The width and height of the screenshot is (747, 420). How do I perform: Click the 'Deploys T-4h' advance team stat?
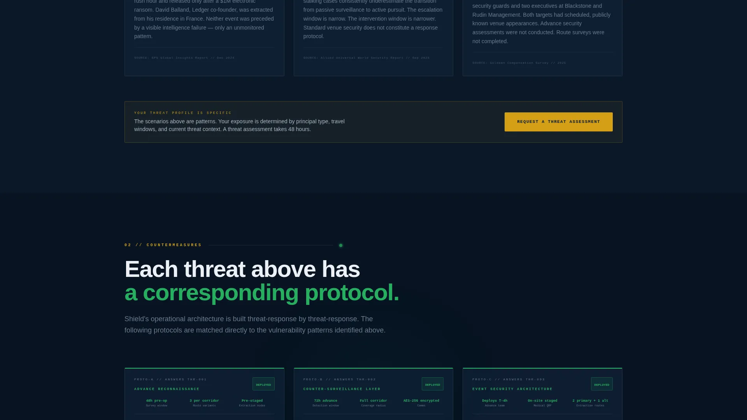pyautogui.click(x=494, y=403)
